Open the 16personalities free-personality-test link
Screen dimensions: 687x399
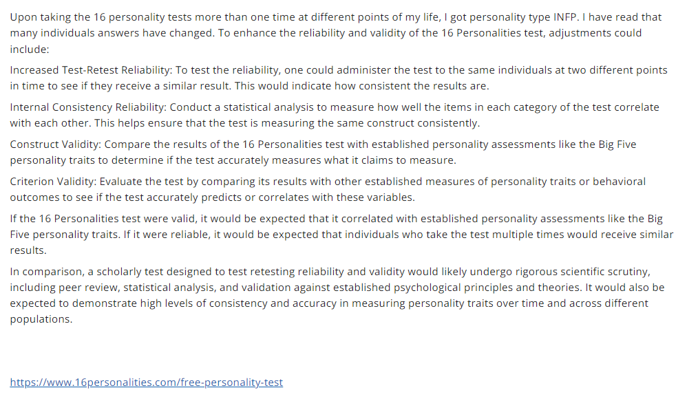coord(147,382)
